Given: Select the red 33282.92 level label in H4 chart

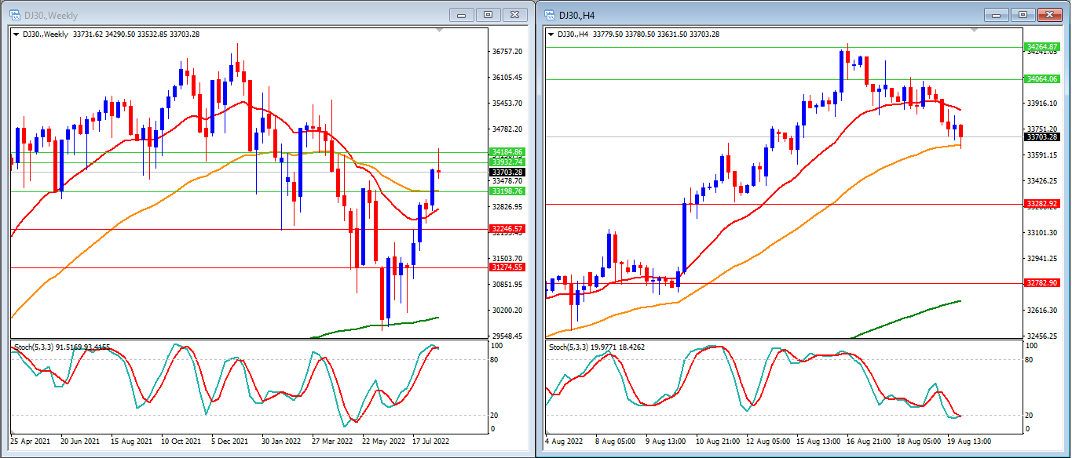Looking at the screenshot, I should point(1043,204).
